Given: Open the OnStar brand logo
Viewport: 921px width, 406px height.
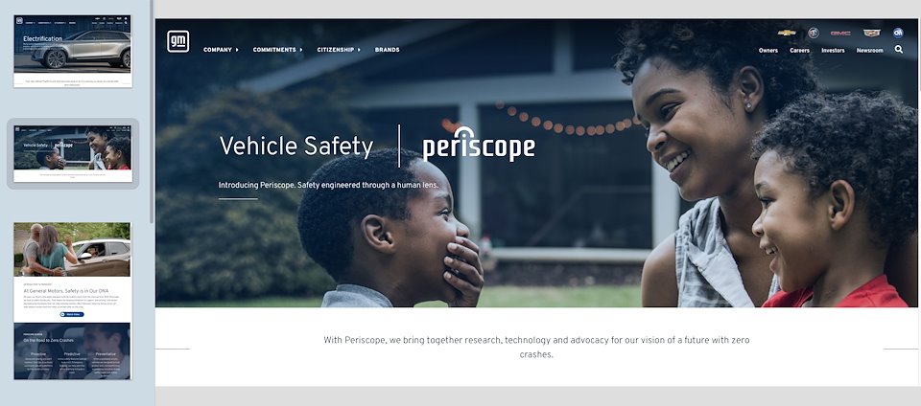Looking at the screenshot, I should click(898, 33).
